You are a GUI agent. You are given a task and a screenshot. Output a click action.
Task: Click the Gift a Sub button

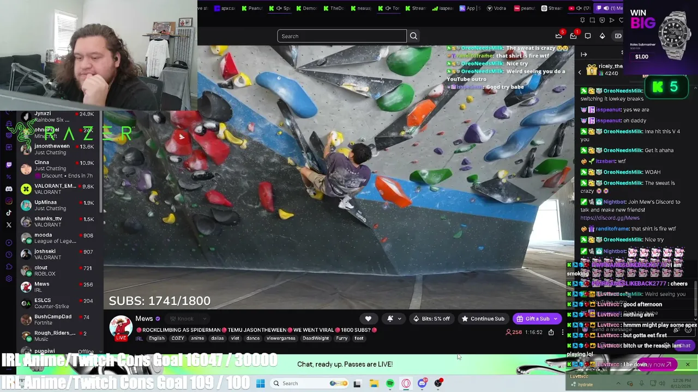(x=533, y=318)
